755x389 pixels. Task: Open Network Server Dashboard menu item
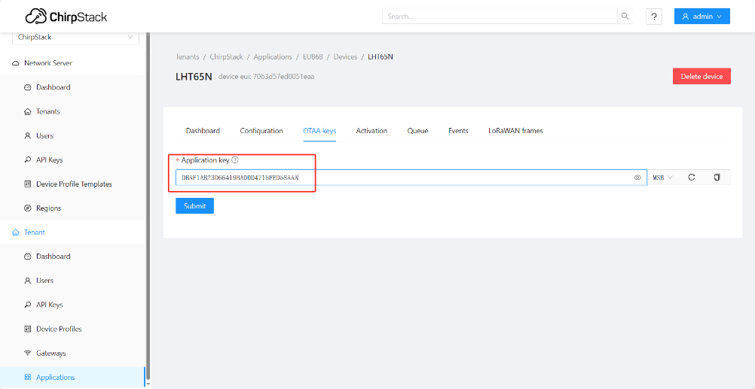click(x=72, y=87)
